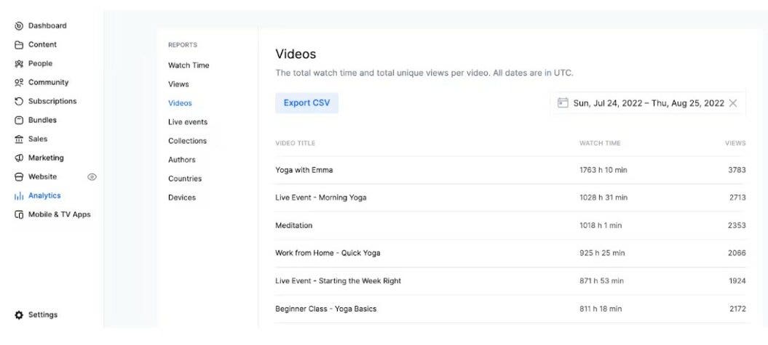The height and width of the screenshot is (345, 768).
Task: Click the Community icon in sidebar
Action: pos(19,83)
